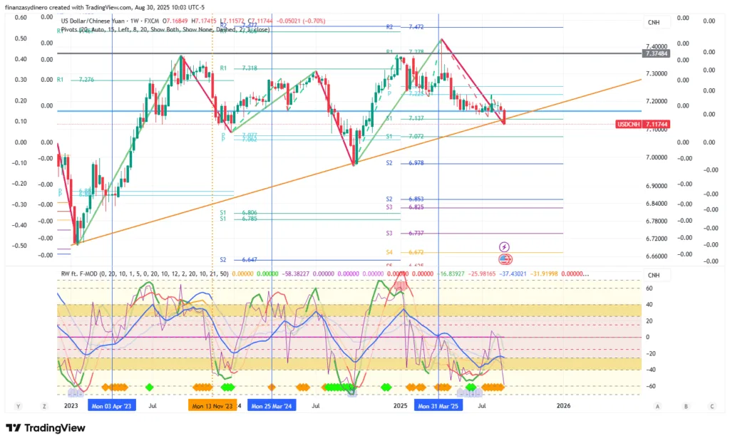Viewport: 730px width, 443px height.
Task: Click the S3 6.737 pivot level label
Action: click(x=405, y=233)
